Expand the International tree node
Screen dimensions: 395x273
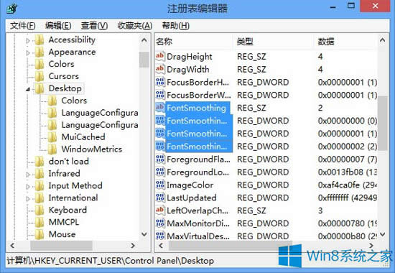[28, 198]
